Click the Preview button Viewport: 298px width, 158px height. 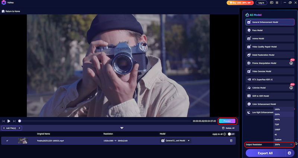click(x=227, y=121)
